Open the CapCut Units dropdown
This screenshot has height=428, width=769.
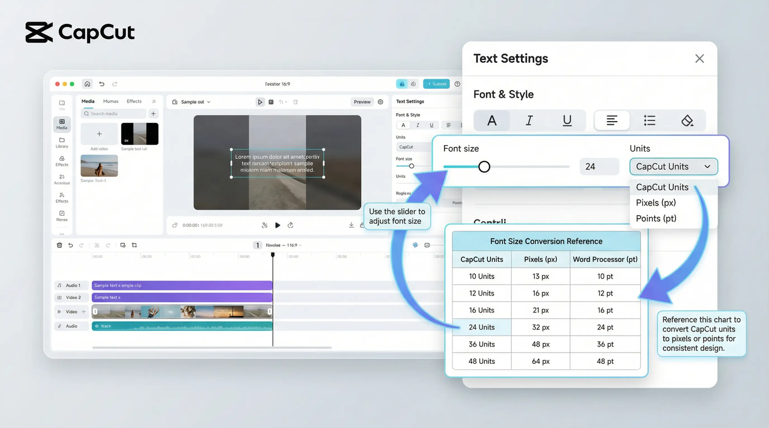point(673,167)
